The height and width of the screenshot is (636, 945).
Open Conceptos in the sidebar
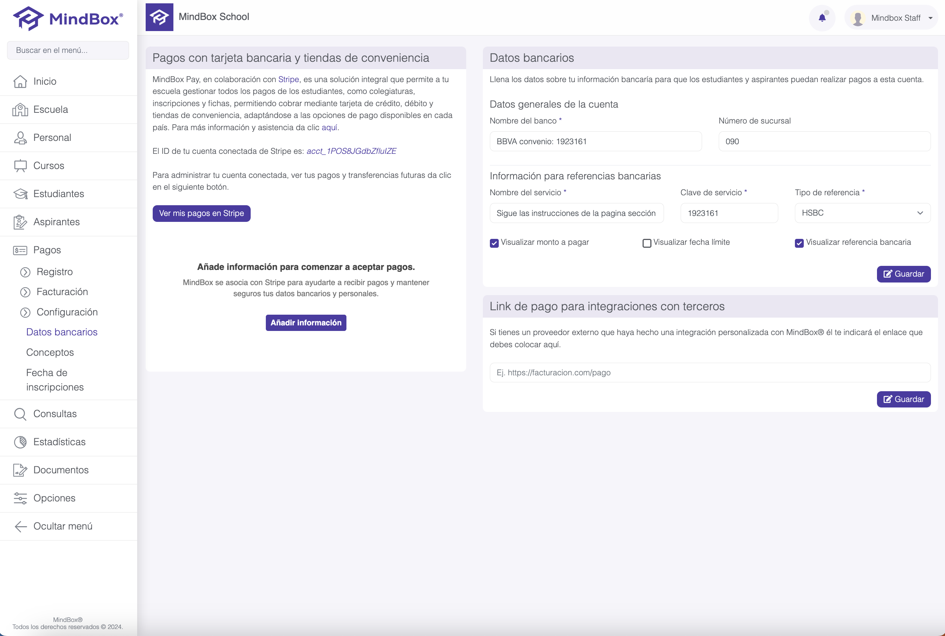50,352
